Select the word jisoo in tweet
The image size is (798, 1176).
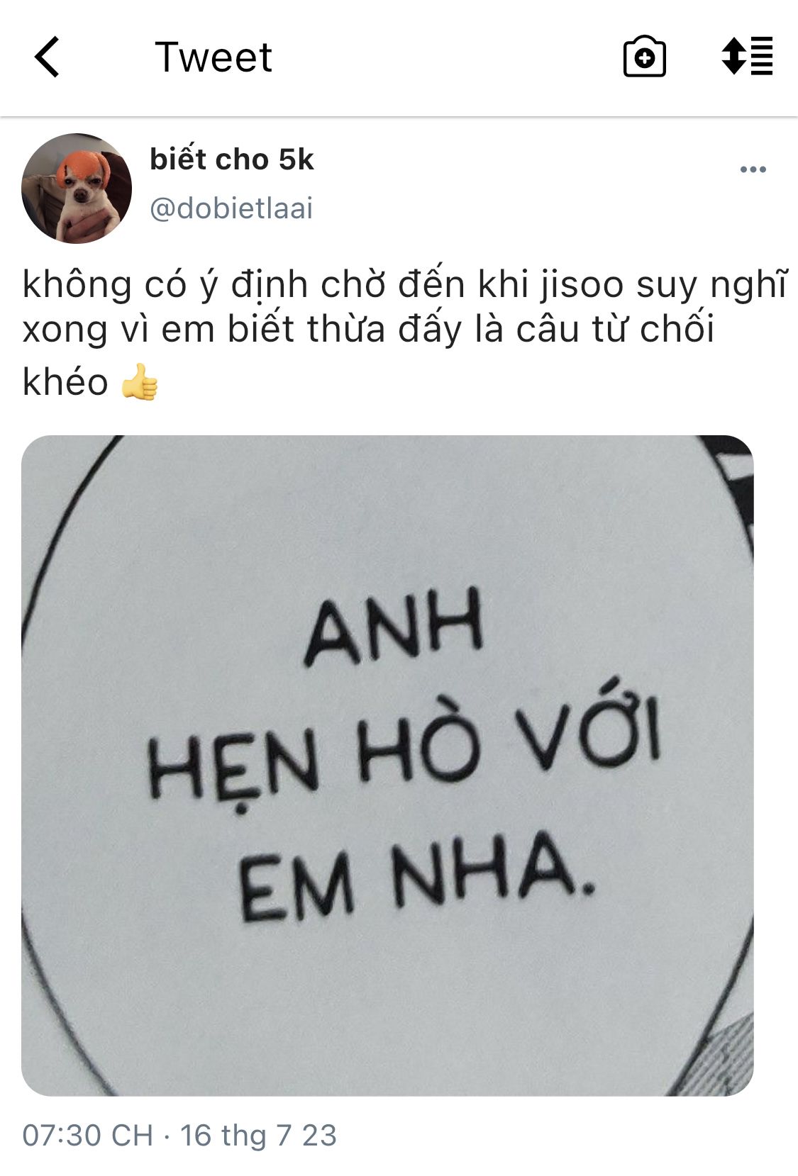[x=581, y=286]
